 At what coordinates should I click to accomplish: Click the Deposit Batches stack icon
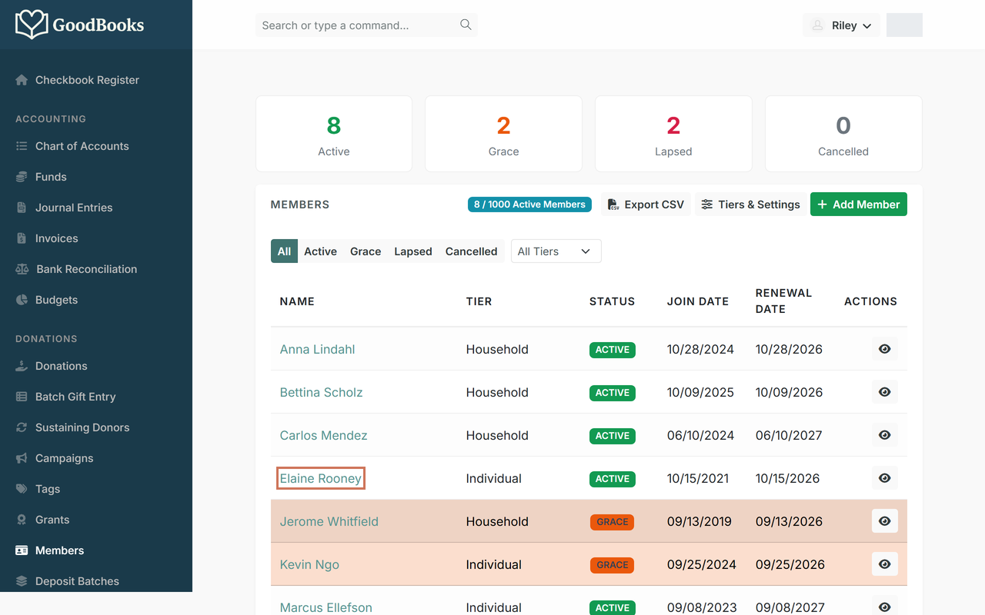[22, 581]
